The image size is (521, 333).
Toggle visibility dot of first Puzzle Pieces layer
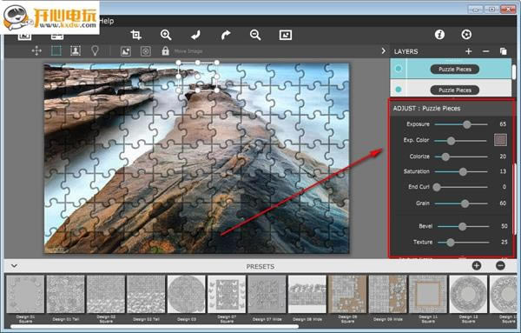pyautogui.click(x=398, y=69)
